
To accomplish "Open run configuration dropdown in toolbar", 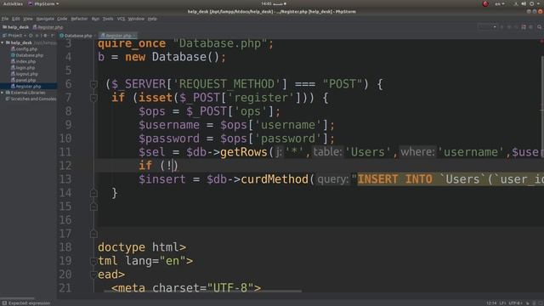I will point(487,27).
